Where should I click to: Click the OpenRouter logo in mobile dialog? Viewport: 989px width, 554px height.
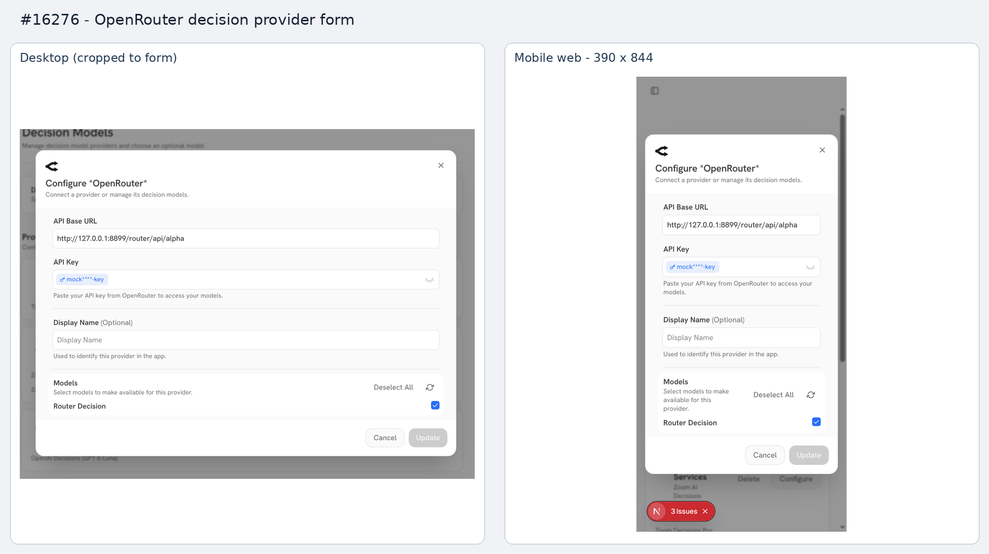pyautogui.click(x=662, y=151)
